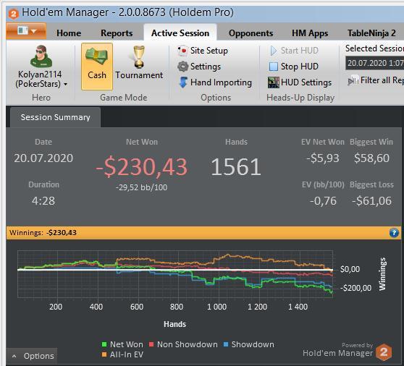Click the EV Net Won value -$5,93
Image resolution: width=404 pixels, height=366 pixels.
[323, 158]
